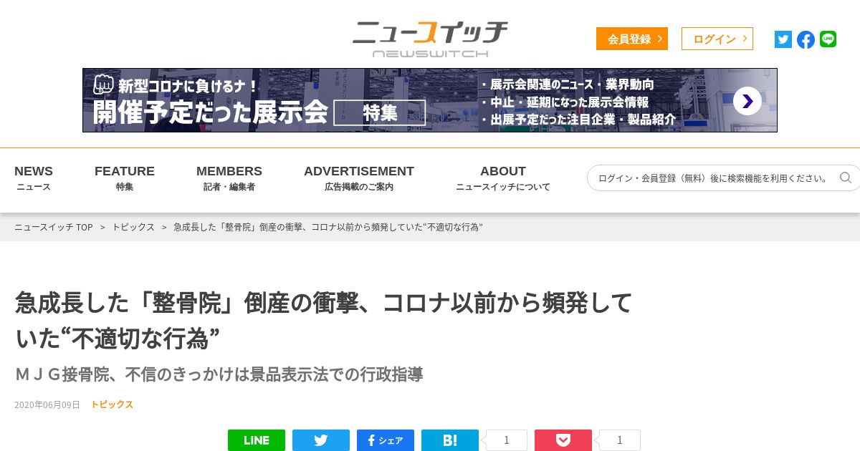This screenshot has width=860, height=451.
Task: Click the subtitle ＭＪＧ接骨院、不信のきっかけ
Action: (x=219, y=374)
